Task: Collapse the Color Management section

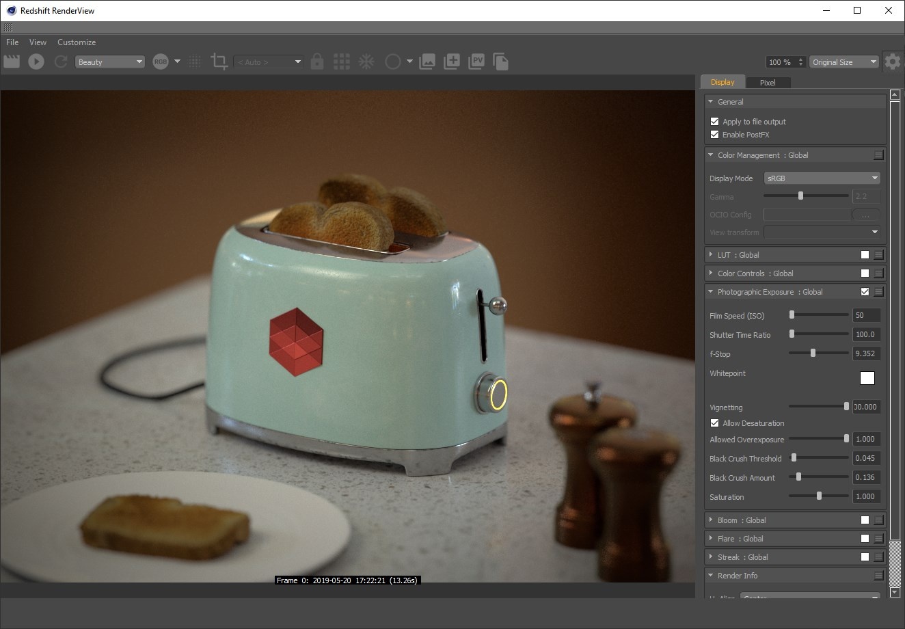Action: click(x=711, y=155)
